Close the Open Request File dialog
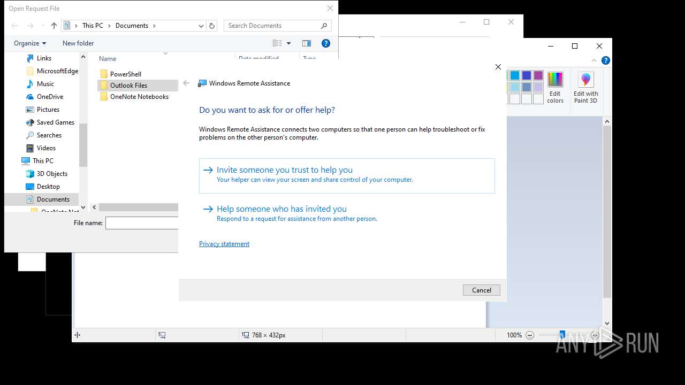The width and height of the screenshot is (685, 385). pyautogui.click(x=330, y=9)
